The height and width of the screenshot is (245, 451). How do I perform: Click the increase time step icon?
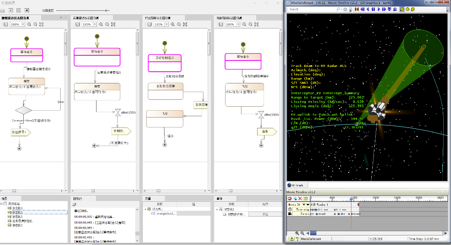pyautogui.click(x=395, y=9)
